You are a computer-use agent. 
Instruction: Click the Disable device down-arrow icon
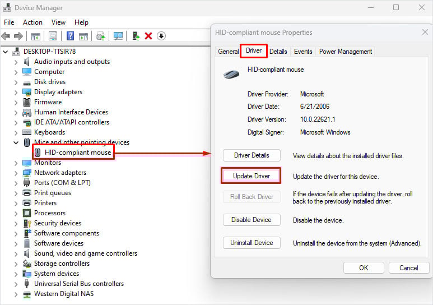point(161,36)
